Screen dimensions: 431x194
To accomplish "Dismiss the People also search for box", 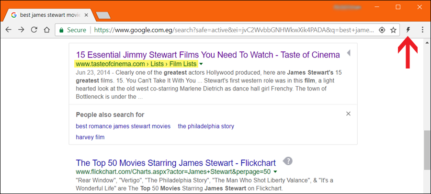I will pos(348,114).
